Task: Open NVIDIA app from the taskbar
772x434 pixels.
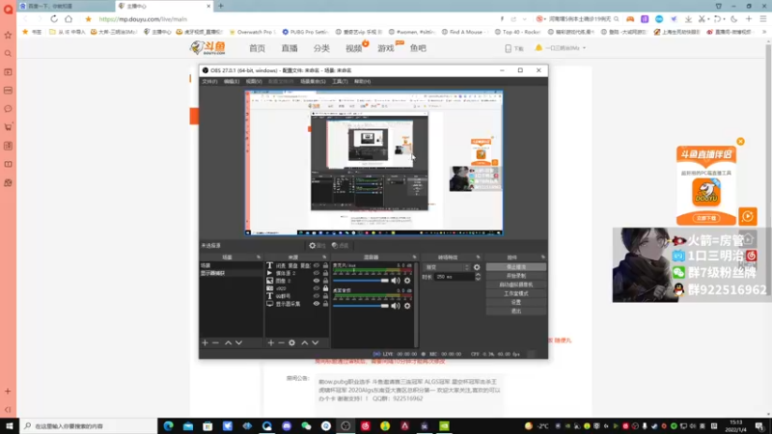Action: click(444, 426)
